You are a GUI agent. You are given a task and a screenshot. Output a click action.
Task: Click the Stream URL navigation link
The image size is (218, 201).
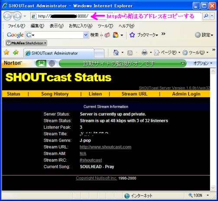point(134,94)
